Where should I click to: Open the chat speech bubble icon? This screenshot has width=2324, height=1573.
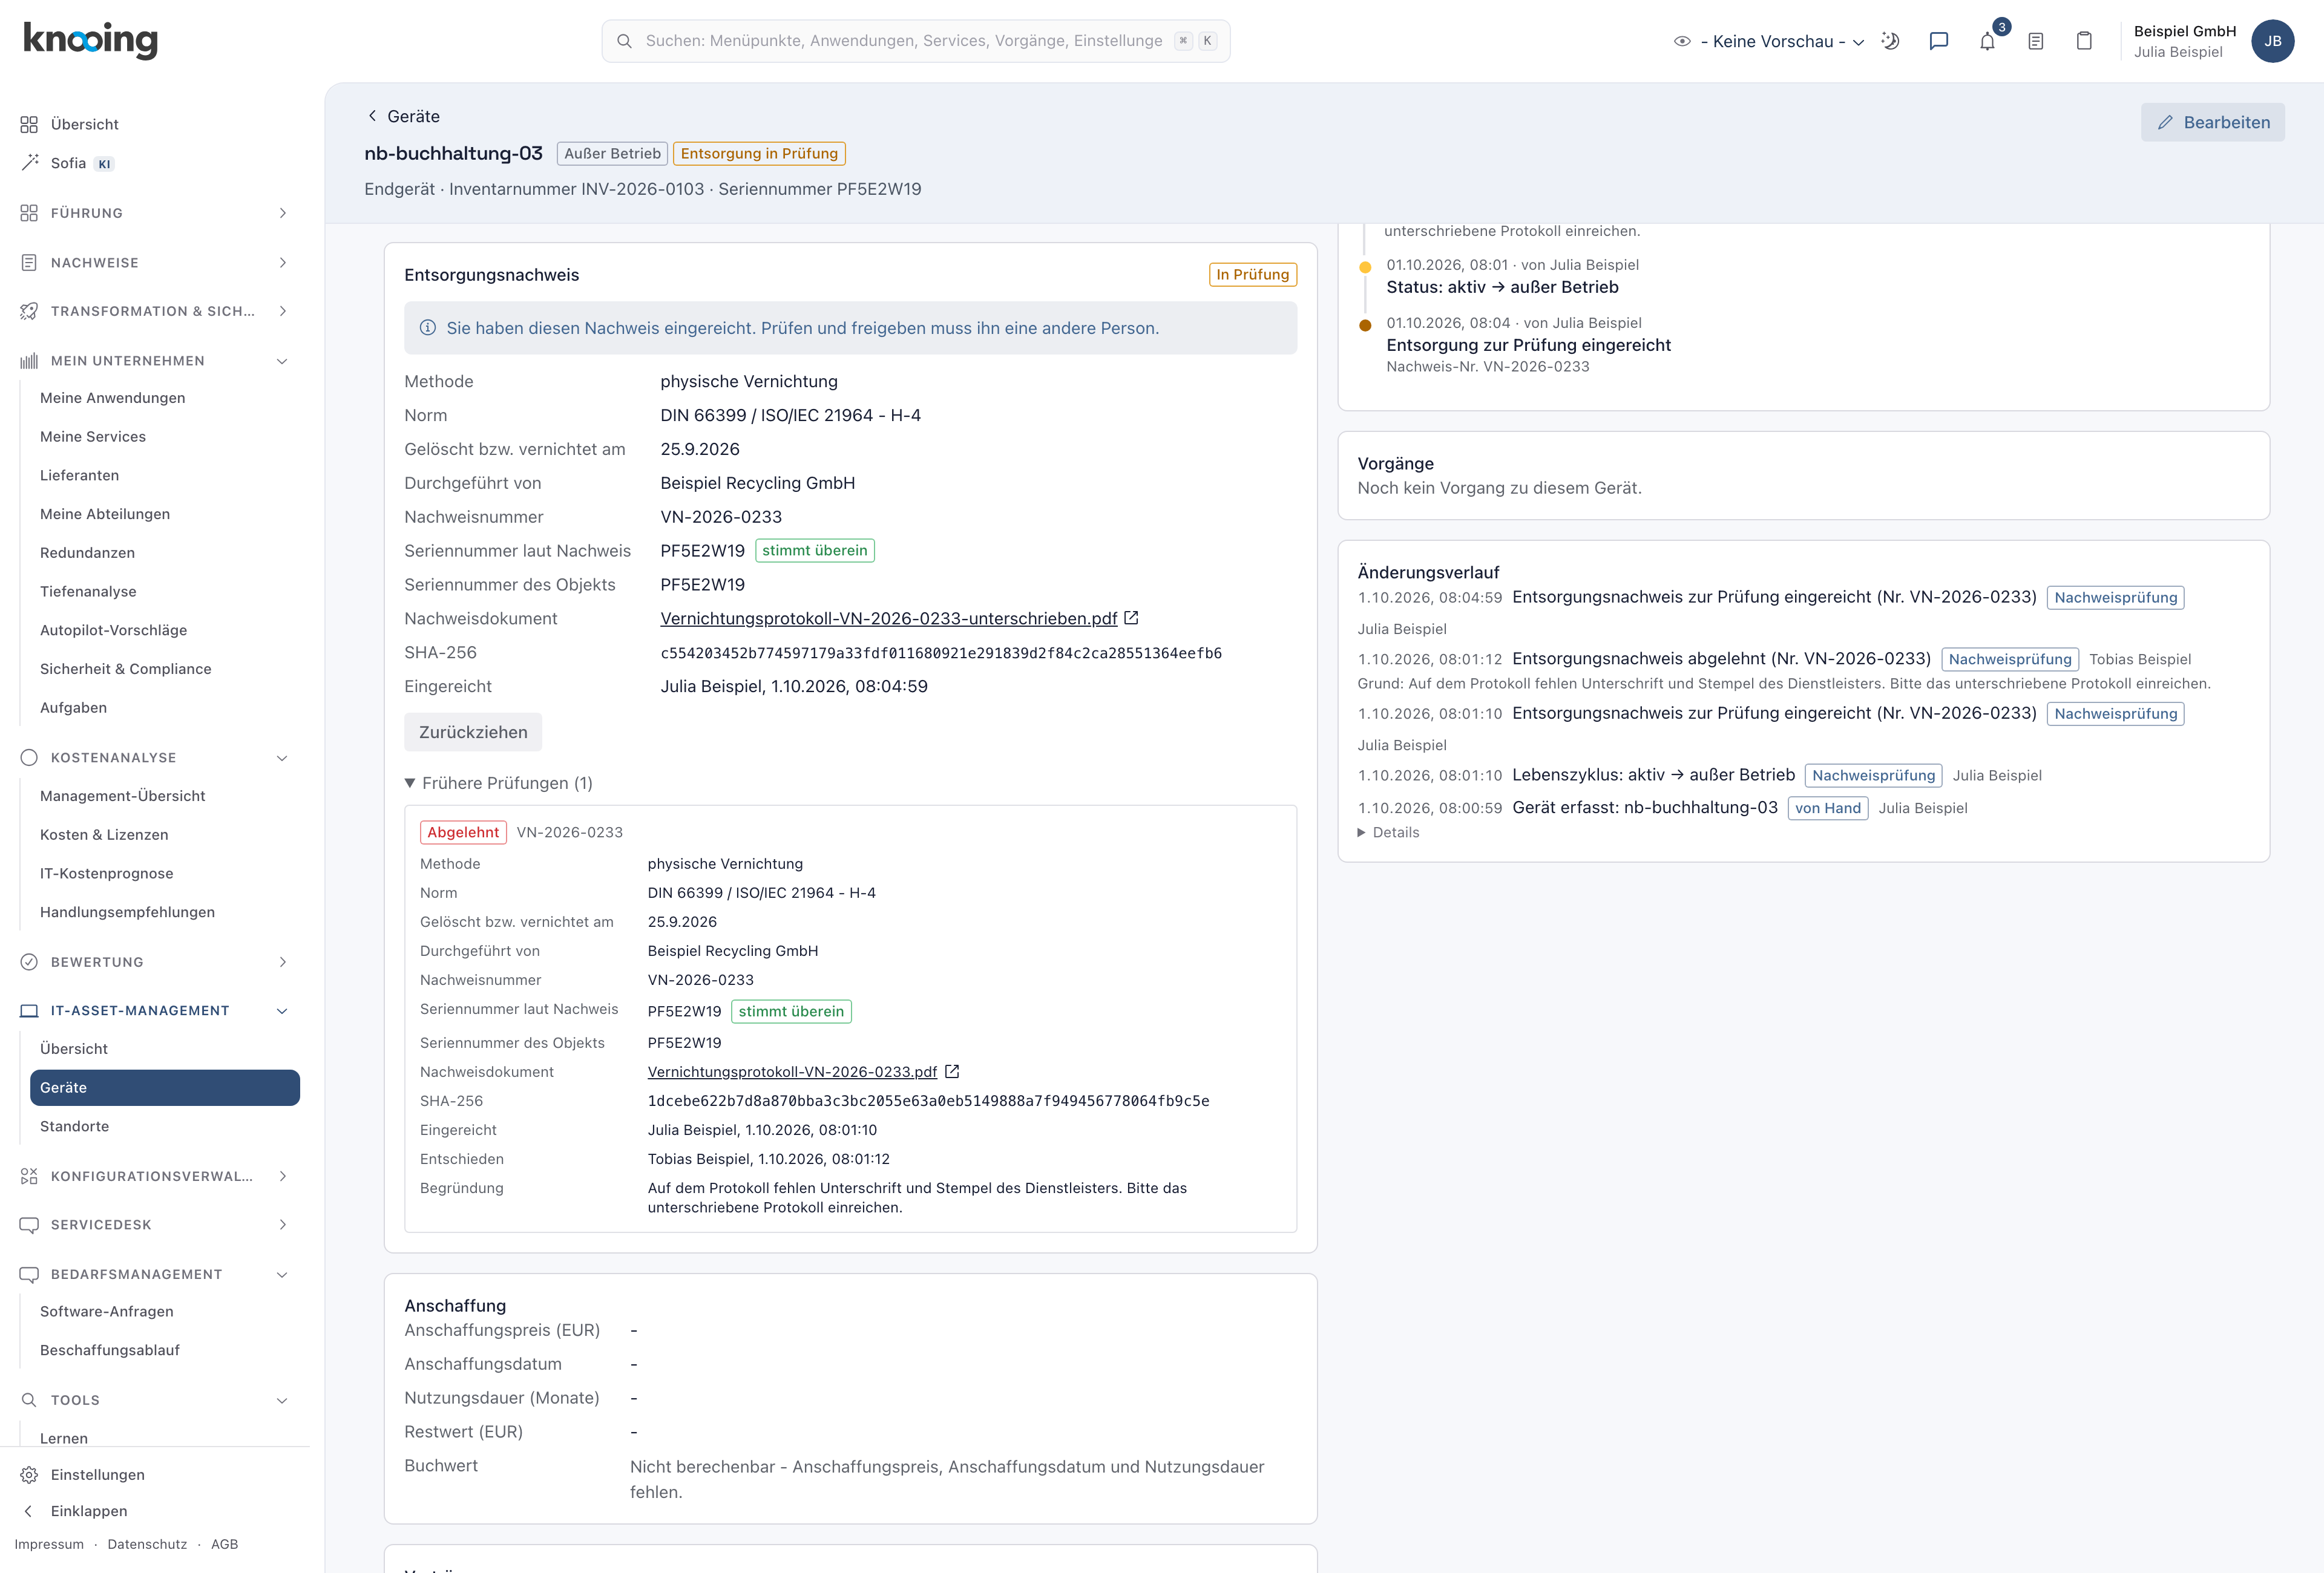coord(1939,41)
